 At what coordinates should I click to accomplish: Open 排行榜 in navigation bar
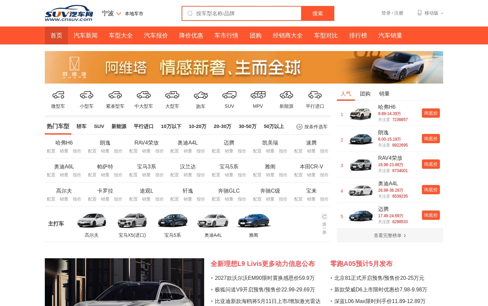click(358, 35)
